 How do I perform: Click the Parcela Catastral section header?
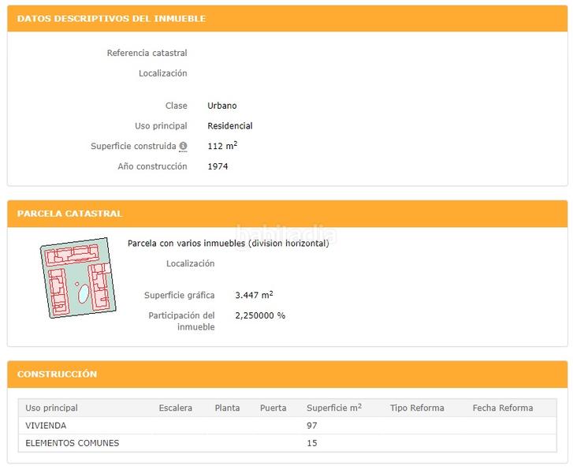[x=69, y=214]
